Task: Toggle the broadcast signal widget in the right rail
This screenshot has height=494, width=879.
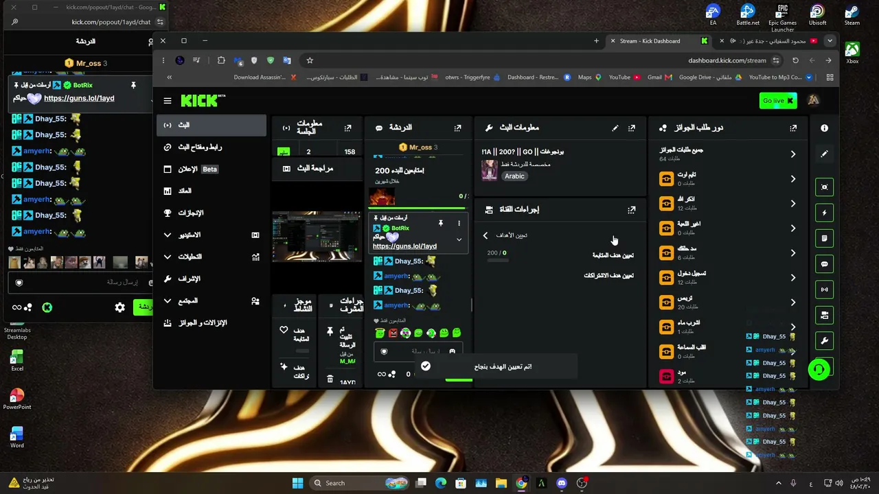Action: (824, 290)
